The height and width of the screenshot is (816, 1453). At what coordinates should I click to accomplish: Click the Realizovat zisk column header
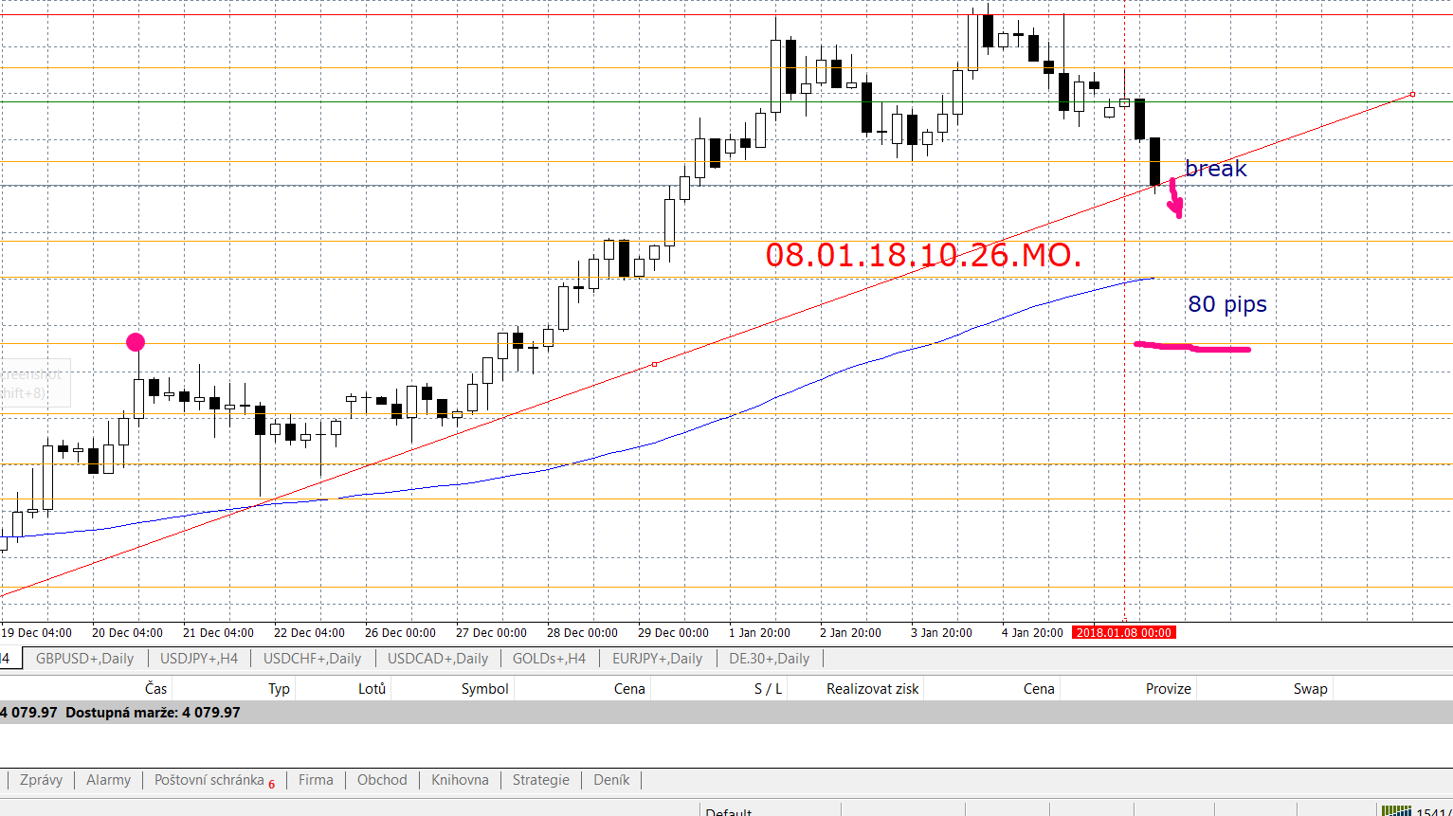point(873,689)
